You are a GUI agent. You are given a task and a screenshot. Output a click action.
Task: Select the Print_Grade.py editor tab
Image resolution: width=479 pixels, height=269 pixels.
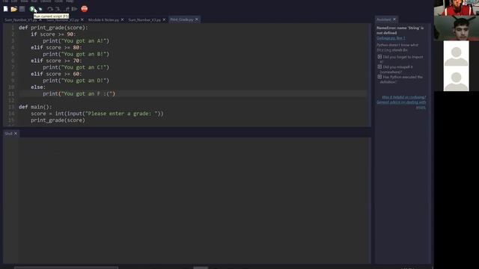click(x=182, y=19)
